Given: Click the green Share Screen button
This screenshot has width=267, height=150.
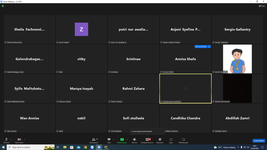Looking at the screenshot, I should pyautogui.click(x=122, y=140).
